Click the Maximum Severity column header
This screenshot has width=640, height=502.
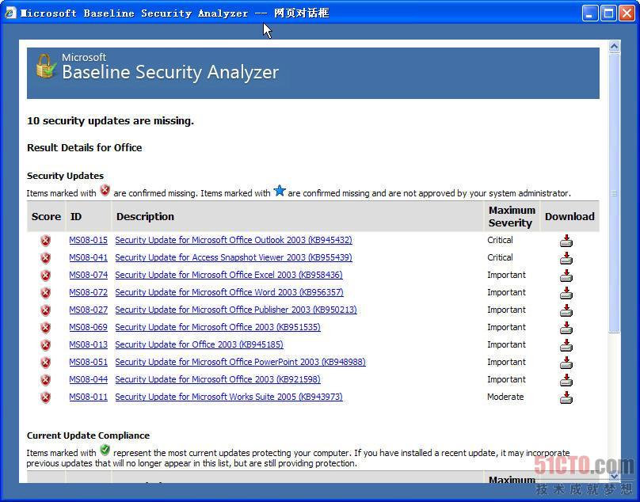click(x=512, y=217)
